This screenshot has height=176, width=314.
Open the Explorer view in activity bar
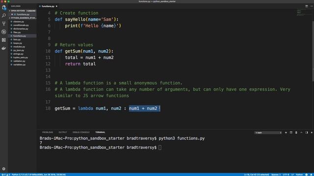4,7
